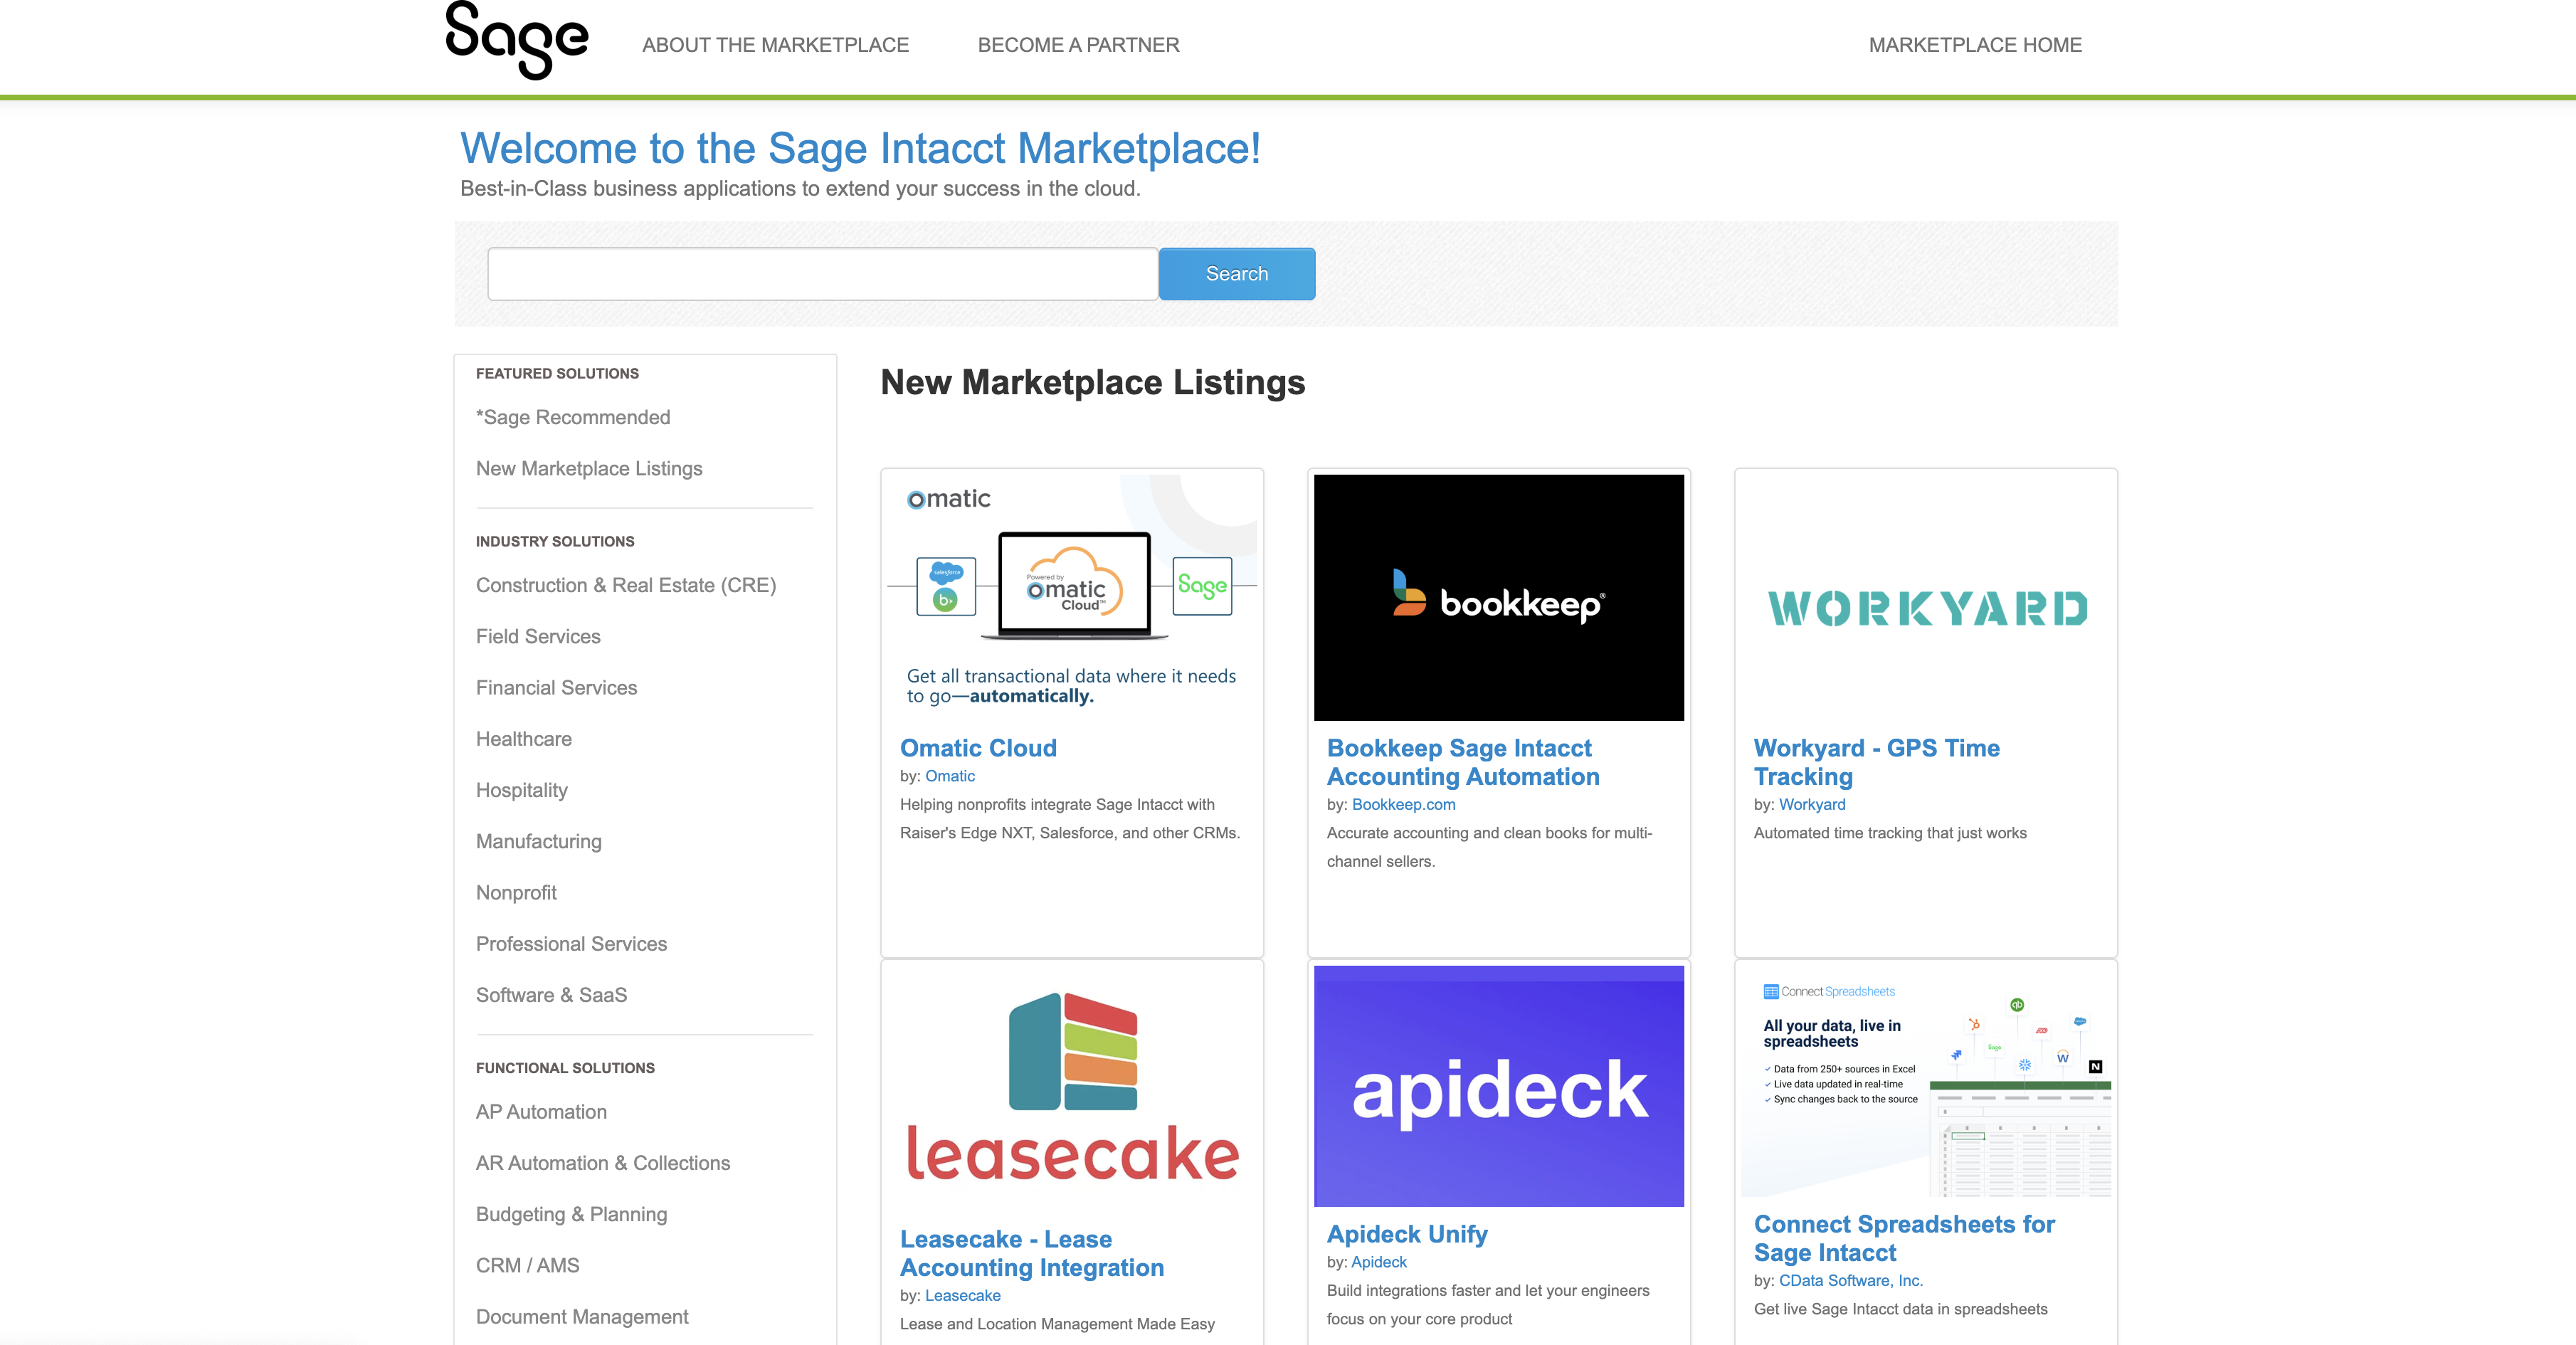2576x1345 pixels.
Task: Open the Omatic Cloud listing title
Action: (x=978, y=748)
